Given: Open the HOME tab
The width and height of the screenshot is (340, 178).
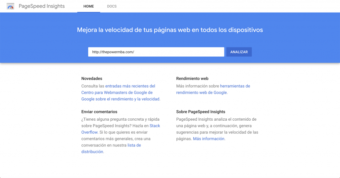Looking at the screenshot, I should point(88,6).
